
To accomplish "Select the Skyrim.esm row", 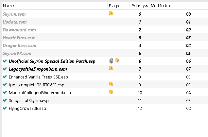I will pyautogui.click(x=105, y=14).
